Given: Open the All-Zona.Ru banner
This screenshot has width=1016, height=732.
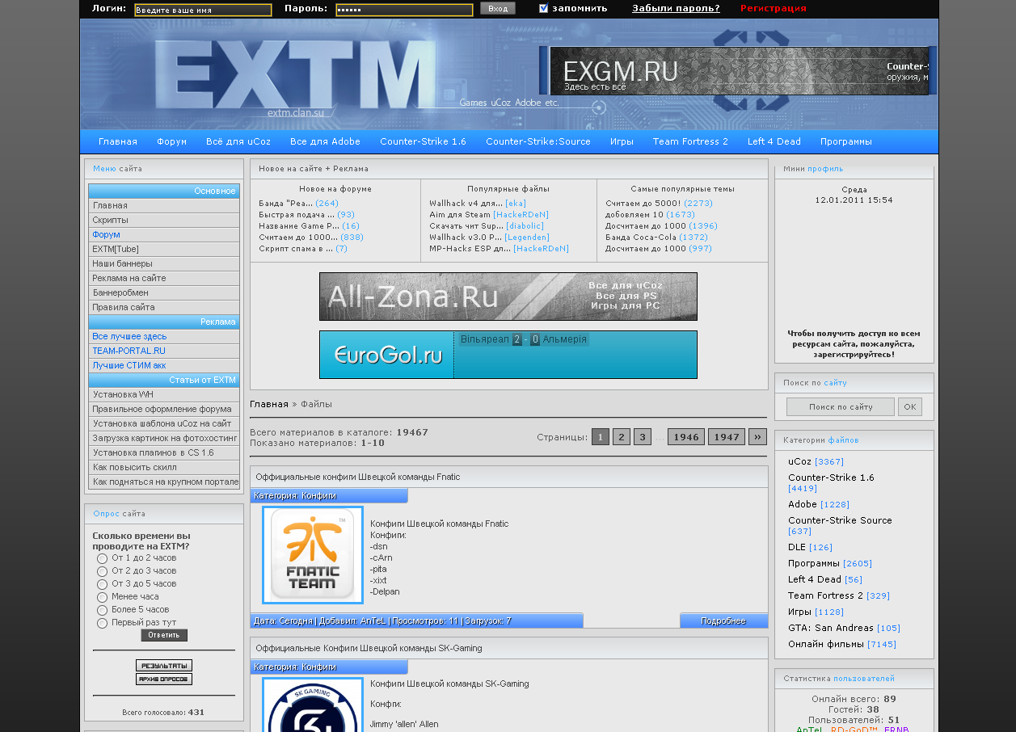Looking at the screenshot, I should [508, 297].
